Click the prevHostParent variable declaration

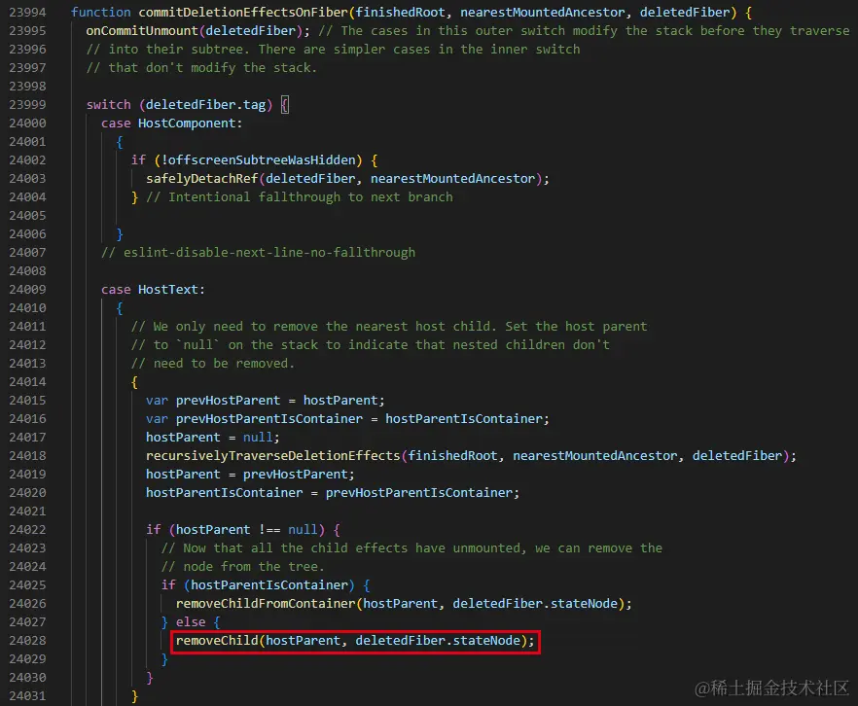(x=265, y=401)
